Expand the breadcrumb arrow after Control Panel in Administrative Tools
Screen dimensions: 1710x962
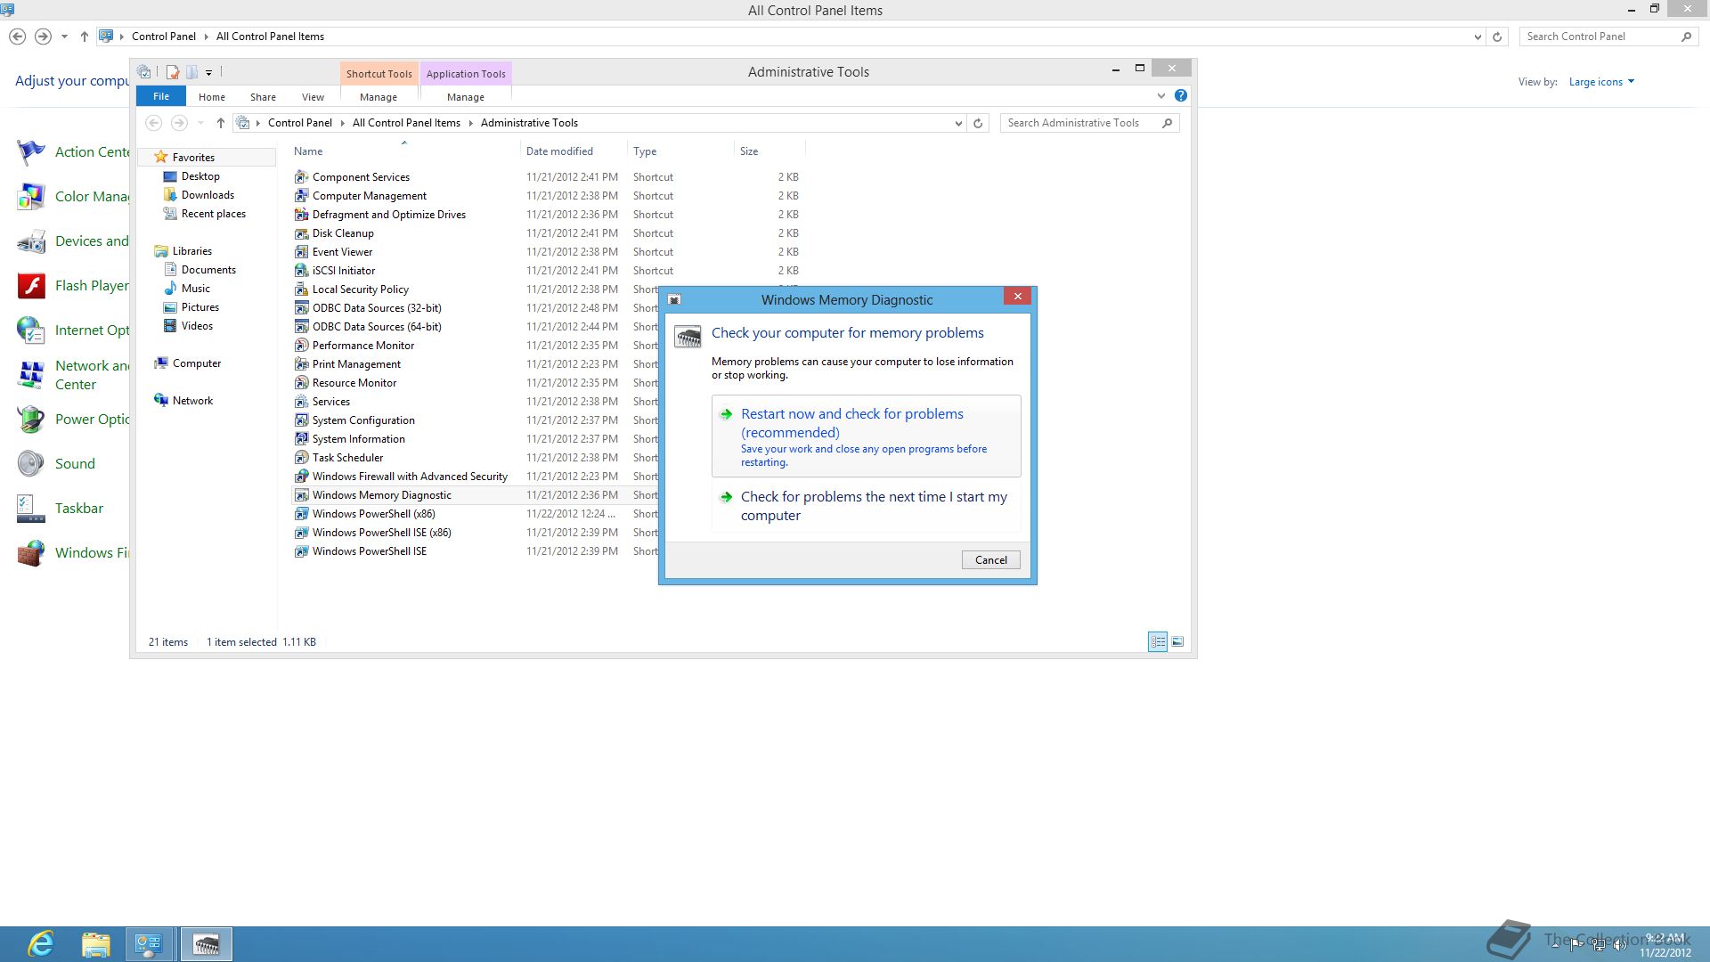342,123
